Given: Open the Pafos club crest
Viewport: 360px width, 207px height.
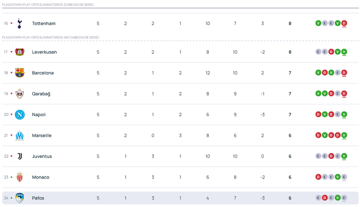Looking at the screenshot, I should [19, 198].
